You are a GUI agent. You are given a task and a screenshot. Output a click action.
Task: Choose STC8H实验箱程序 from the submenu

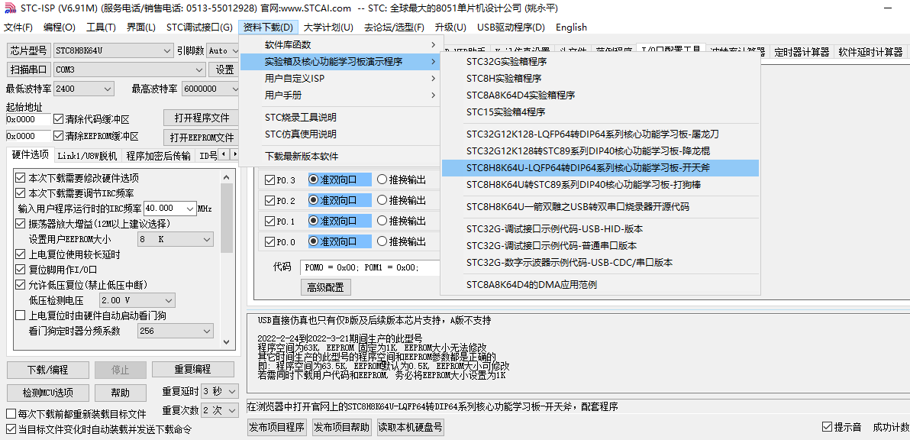(600, 79)
